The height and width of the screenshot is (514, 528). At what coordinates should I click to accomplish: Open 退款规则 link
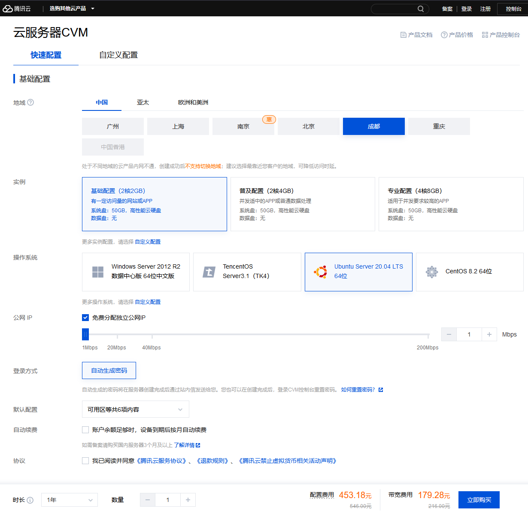213,461
